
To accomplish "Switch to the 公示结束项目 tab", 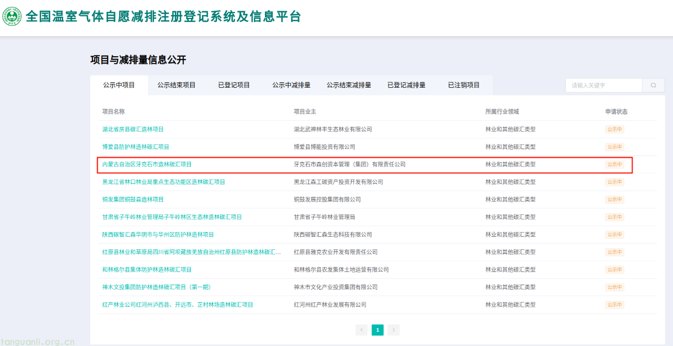I will 177,85.
